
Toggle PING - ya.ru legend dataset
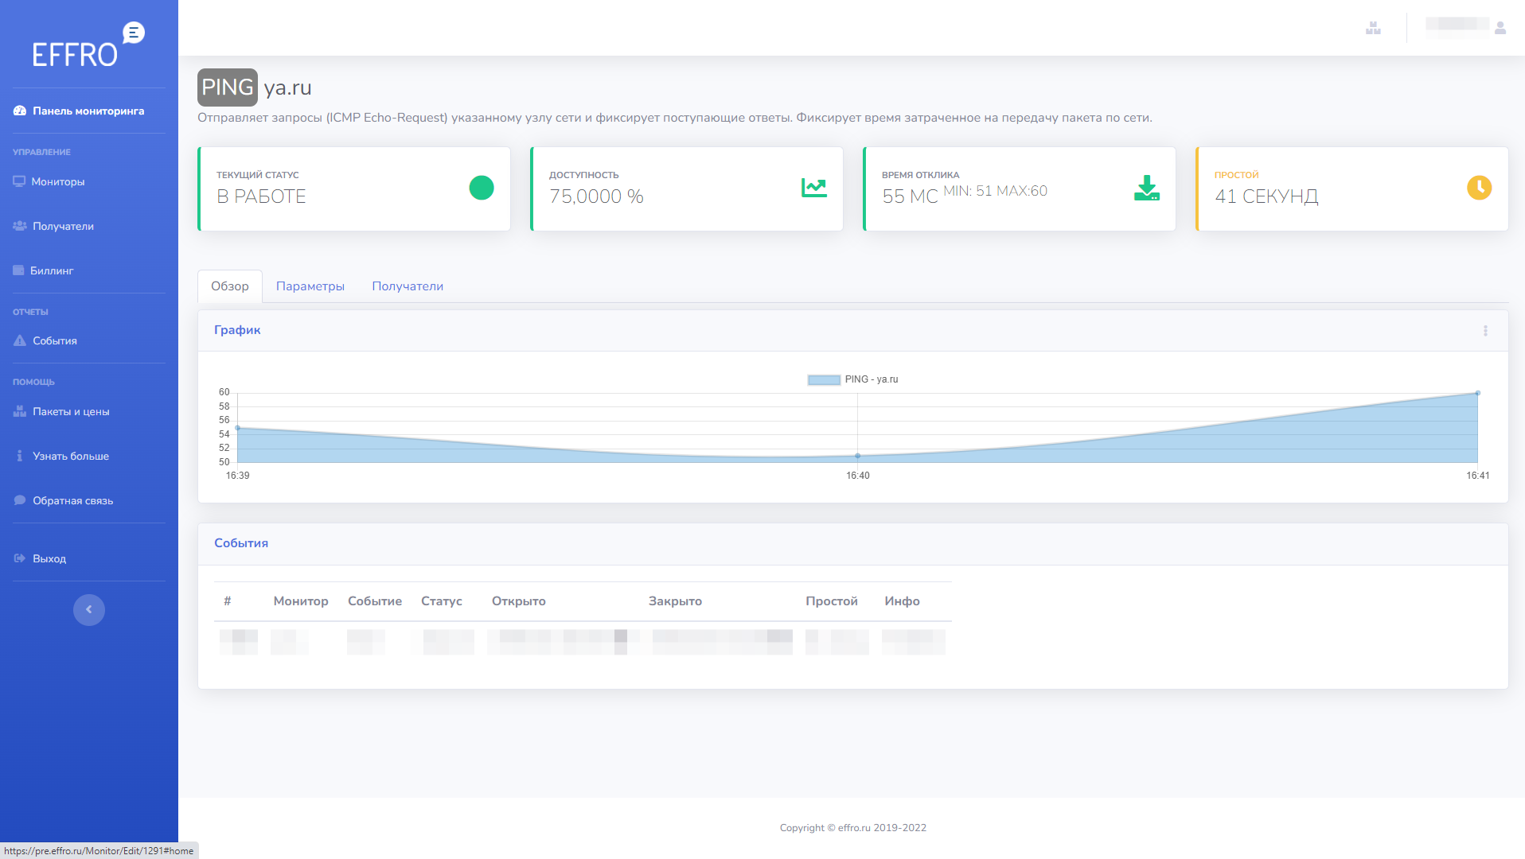tap(852, 380)
